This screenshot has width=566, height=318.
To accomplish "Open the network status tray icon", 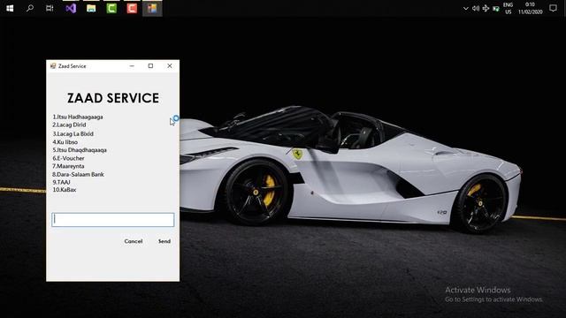I will (x=486, y=8).
